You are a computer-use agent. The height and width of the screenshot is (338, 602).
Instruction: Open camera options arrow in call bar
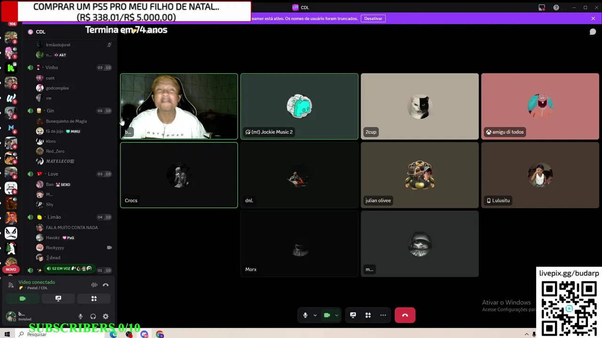coord(337,315)
